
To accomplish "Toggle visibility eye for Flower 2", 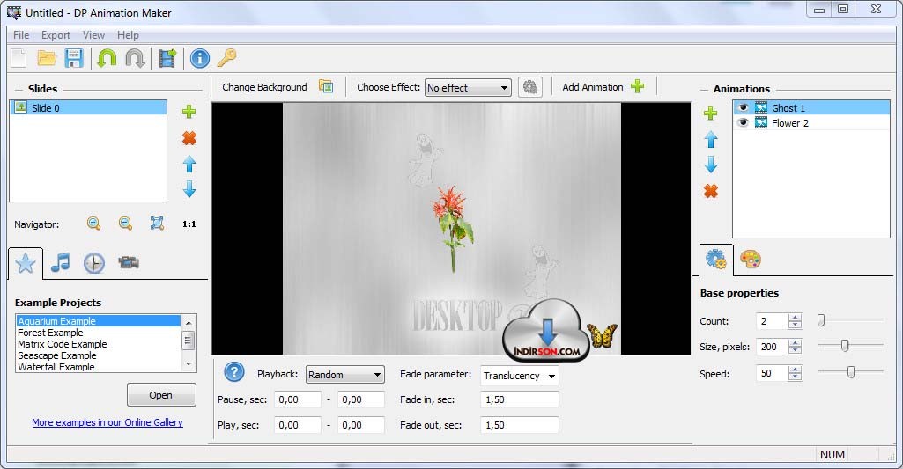I will [743, 122].
